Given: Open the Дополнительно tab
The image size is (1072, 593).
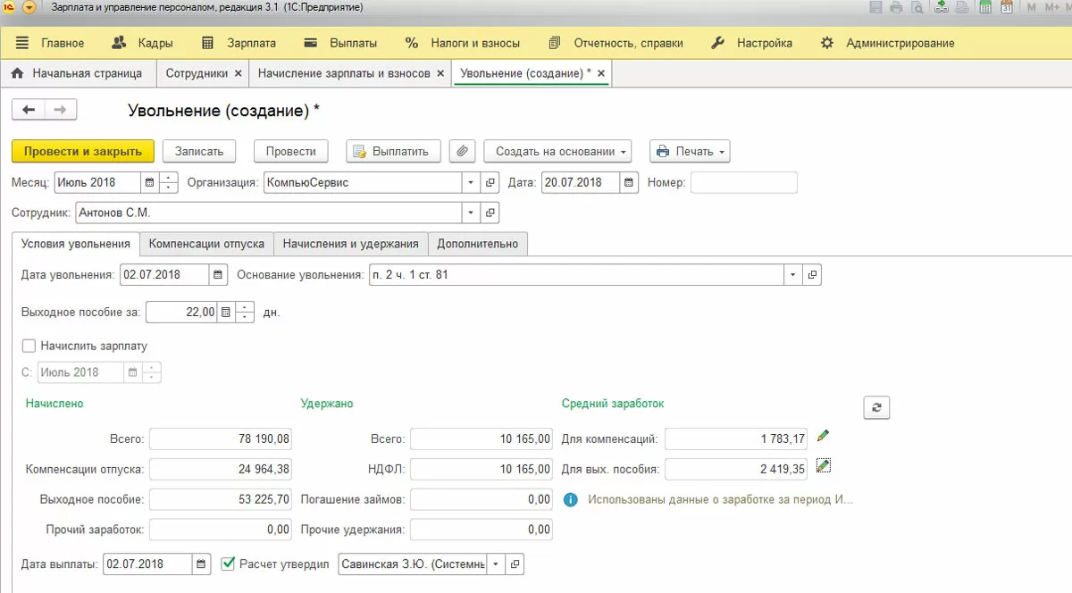Looking at the screenshot, I should 478,243.
